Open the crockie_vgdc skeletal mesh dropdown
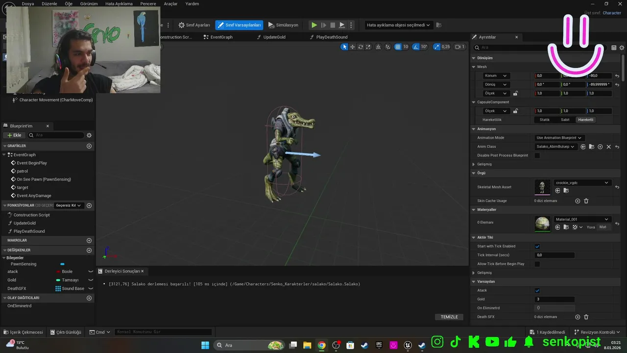This screenshot has height=353, width=627. click(582, 183)
